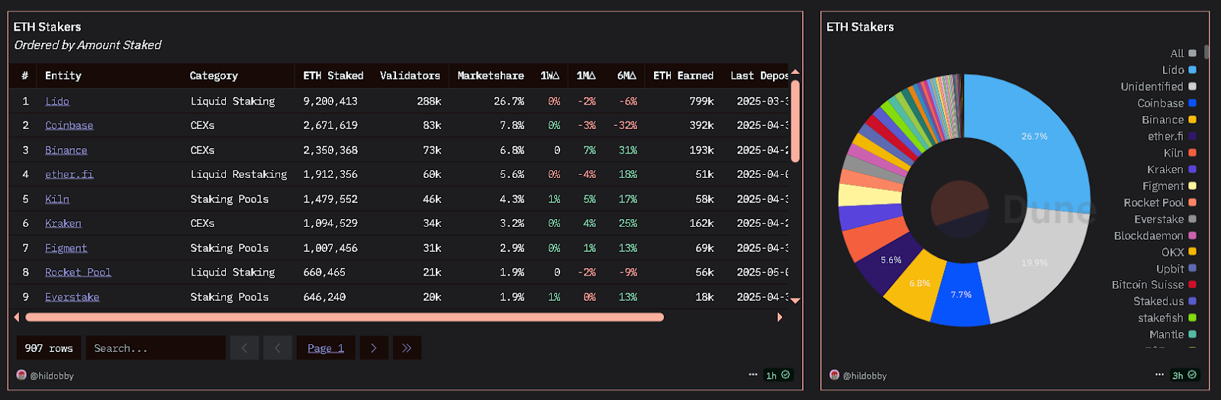Viewport: 1221px width, 400px height.
Task: Toggle All series in the legend
Action: pyautogui.click(x=1182, y=53)
